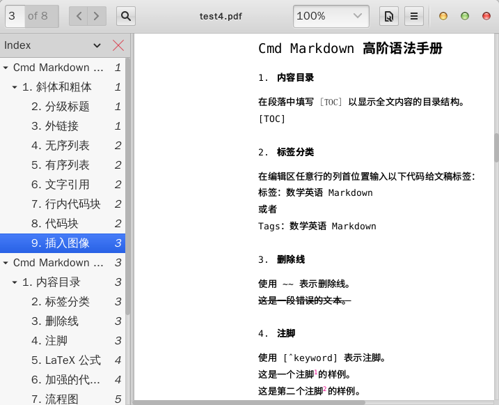The width and height of the screenshot is (499, 405).
Task: Go to next page arrow
Action: [x=97, y=16]
